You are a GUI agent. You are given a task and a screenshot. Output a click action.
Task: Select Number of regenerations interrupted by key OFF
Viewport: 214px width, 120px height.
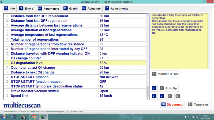(x=75, y=49)
